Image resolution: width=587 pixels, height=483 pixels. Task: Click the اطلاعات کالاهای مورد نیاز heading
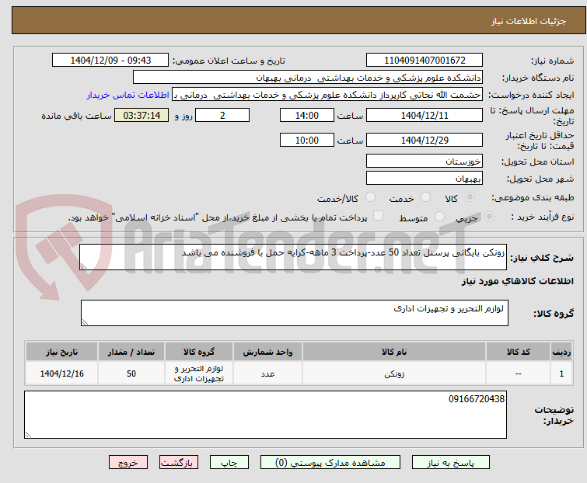tap(517, 281)
